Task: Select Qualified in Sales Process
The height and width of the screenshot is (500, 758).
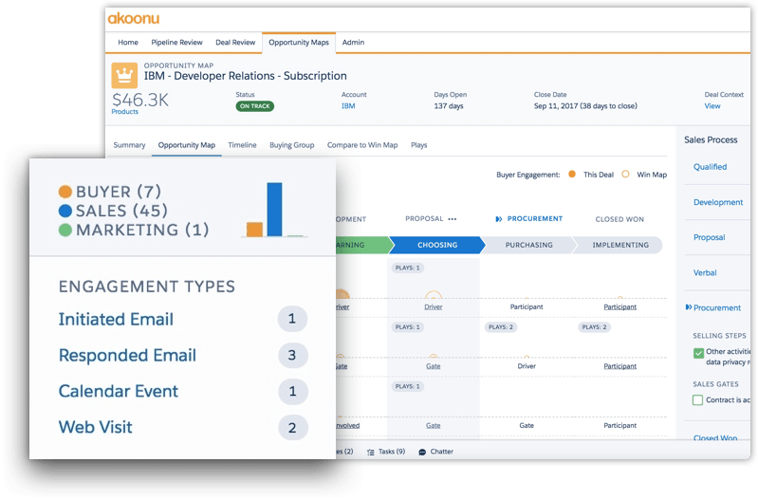Action: pyautogui.click(x=711, y=167)
